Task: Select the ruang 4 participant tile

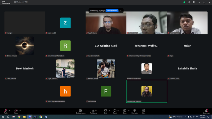Action: pos(25,23)
